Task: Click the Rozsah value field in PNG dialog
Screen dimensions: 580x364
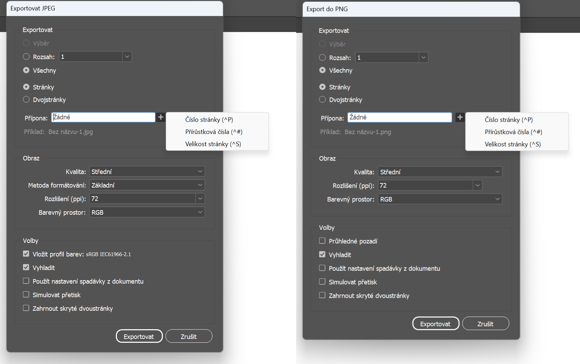Action: point(387,57)
